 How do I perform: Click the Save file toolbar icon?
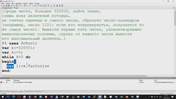pos(6,5)
